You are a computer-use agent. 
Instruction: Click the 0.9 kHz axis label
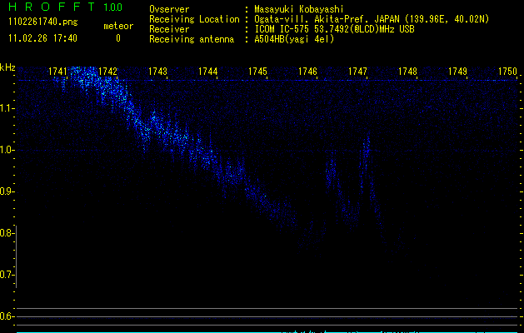click(7, 191)
